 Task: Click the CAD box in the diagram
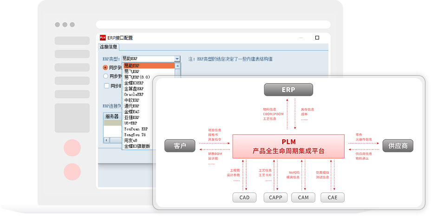[244, 197]
